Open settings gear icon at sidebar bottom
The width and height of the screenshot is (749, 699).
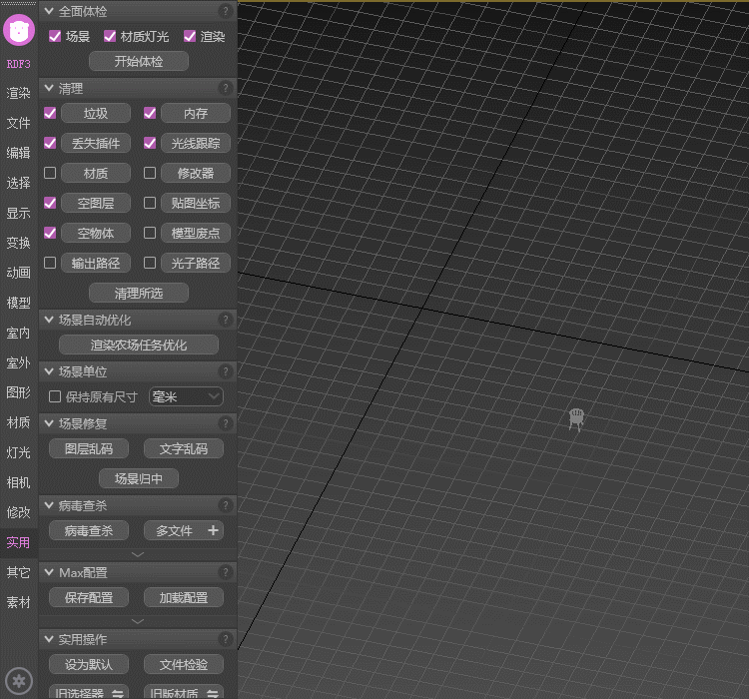[x=19, y=681]
